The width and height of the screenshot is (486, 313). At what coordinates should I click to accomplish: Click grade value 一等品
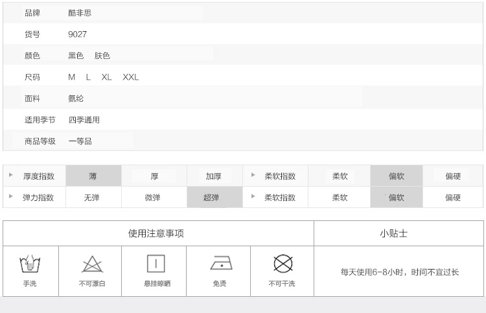tap(80, 141)
